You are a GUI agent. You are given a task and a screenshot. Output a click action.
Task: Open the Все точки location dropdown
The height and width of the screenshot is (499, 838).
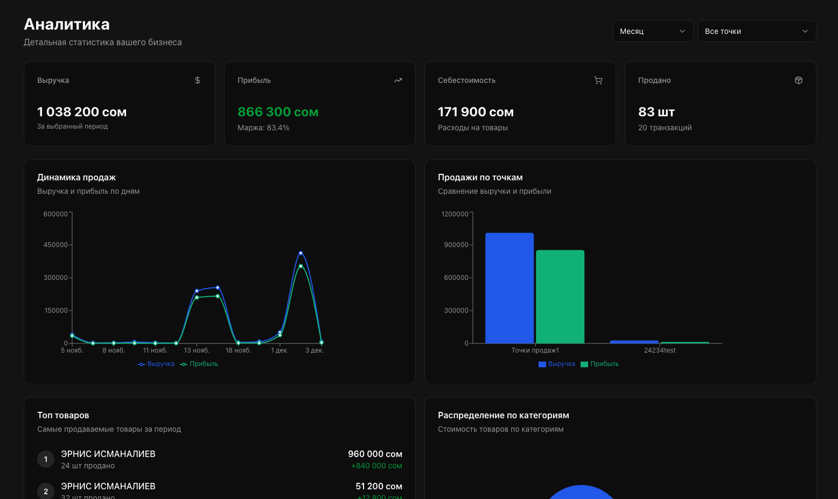[757, 31]
